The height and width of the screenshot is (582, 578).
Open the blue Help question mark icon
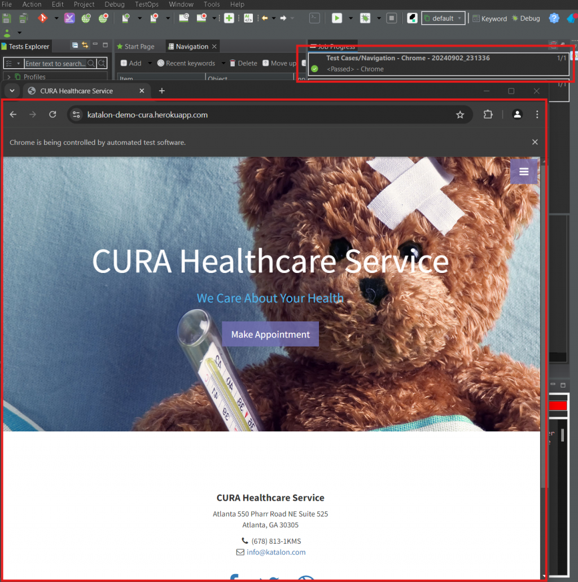554,18
